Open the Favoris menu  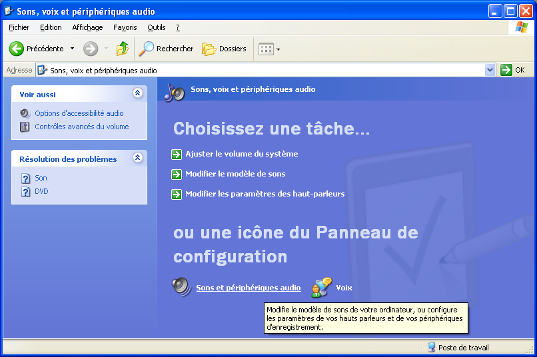(x=125, y=27)
